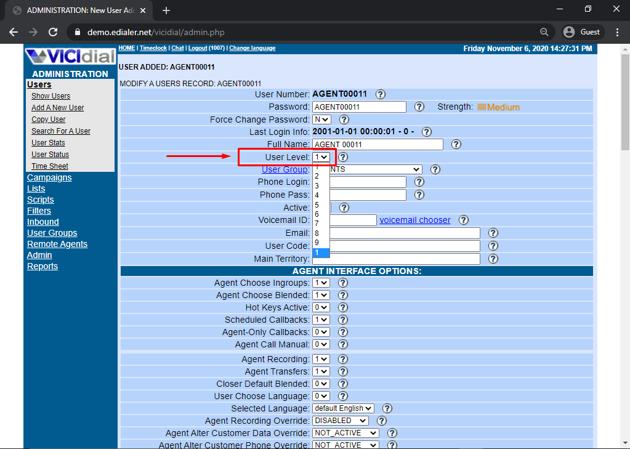Open Agent Recording Override dropdown

[x=341, y=421]
